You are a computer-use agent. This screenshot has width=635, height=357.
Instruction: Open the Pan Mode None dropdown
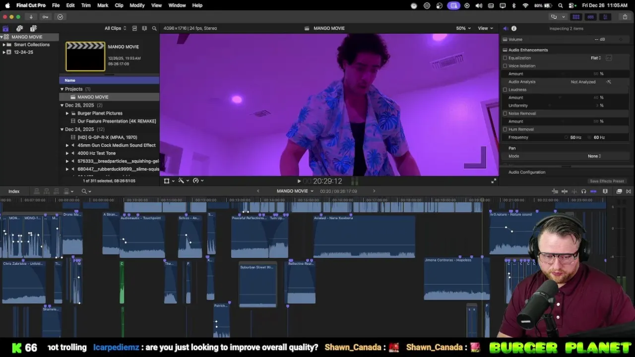594,156
